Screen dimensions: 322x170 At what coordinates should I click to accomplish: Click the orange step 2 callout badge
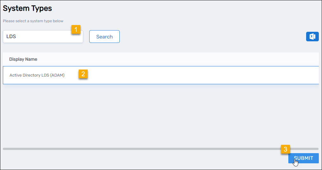pos(83,74)
